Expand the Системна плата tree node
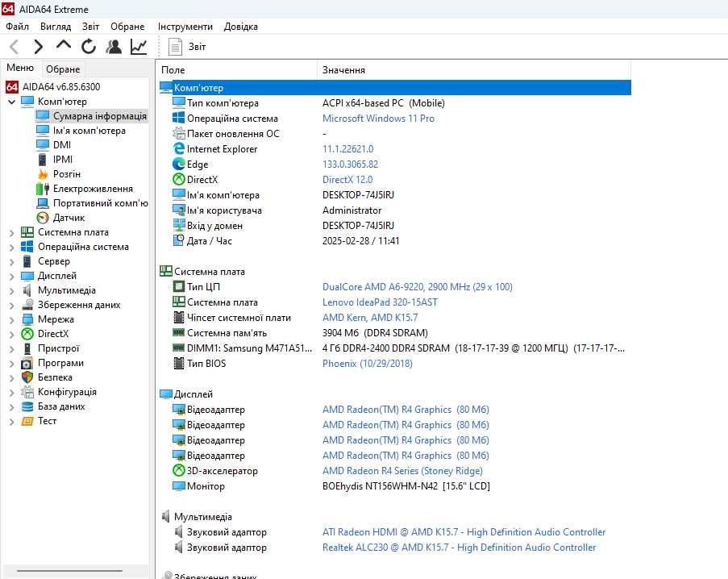This screenshot has height=579, width=728. point(11,232)
